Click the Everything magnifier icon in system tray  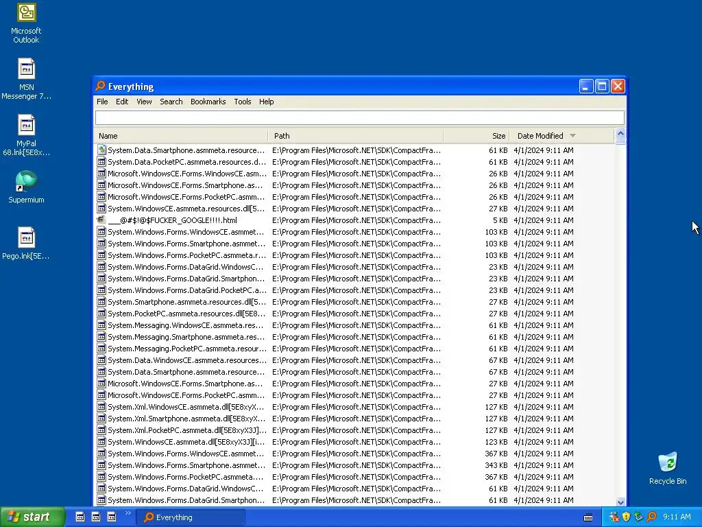pyautogui.click(x=651, y=517)
